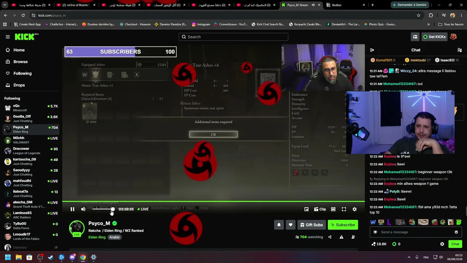
Task: Pause the Psyco_M live stream
Action: (72, 209)
